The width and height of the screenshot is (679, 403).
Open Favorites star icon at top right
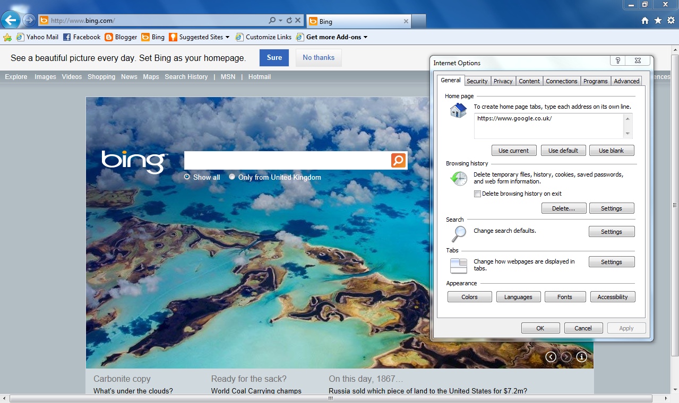pos(658,21)
